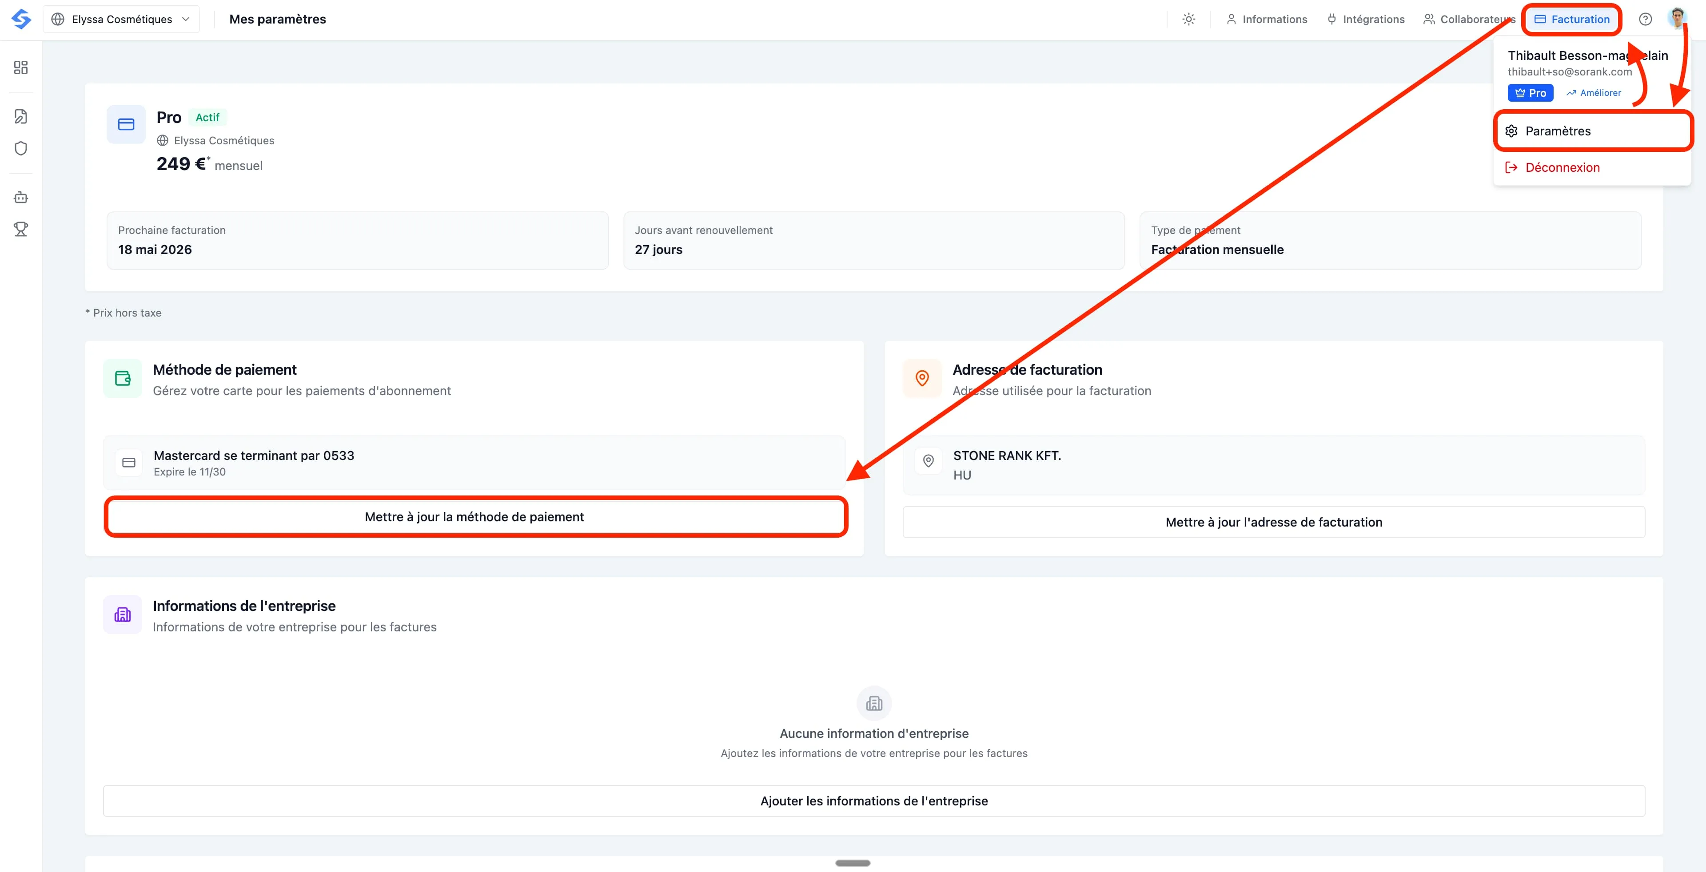1706x872 pixels.
Task: Click the blue Pro badge in user menu
Action: click(x=1531, y=93)
